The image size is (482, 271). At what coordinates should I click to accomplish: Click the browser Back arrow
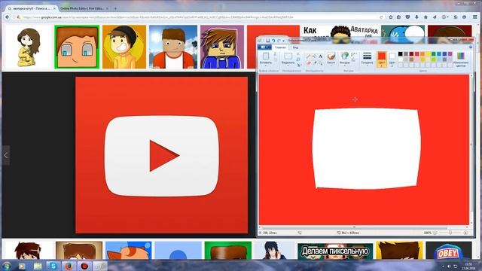pos(8,17)
